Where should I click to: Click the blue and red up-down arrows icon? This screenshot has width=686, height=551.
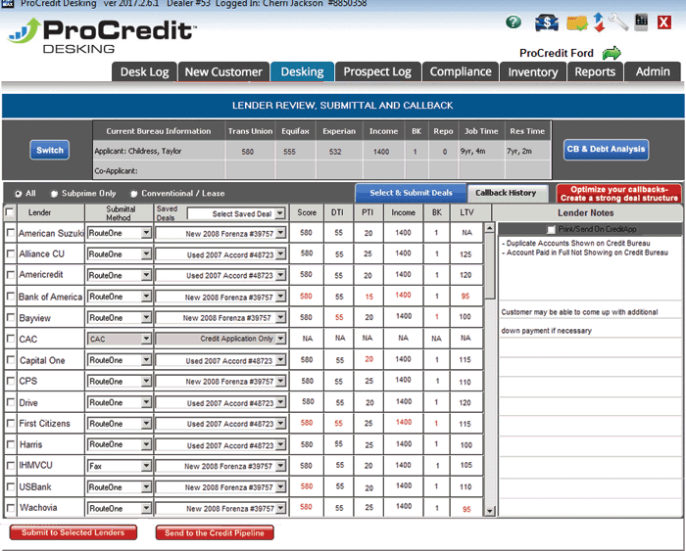[599, 23]
